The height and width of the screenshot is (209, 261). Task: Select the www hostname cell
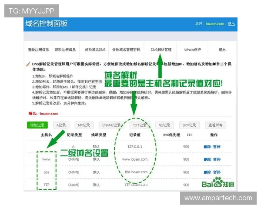tap(46, 159)
